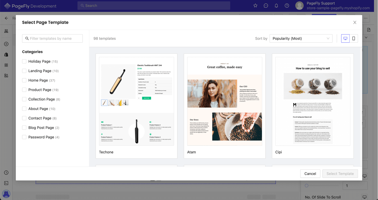Click the search magnifier in template filter
The width and height of the screenshot is (378, 200).
point(27,38)
